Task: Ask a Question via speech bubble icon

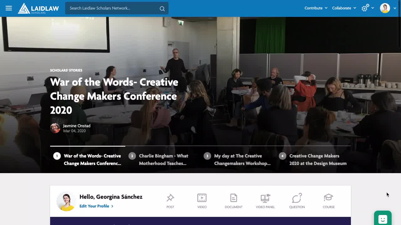Action: tap(297, 201)
